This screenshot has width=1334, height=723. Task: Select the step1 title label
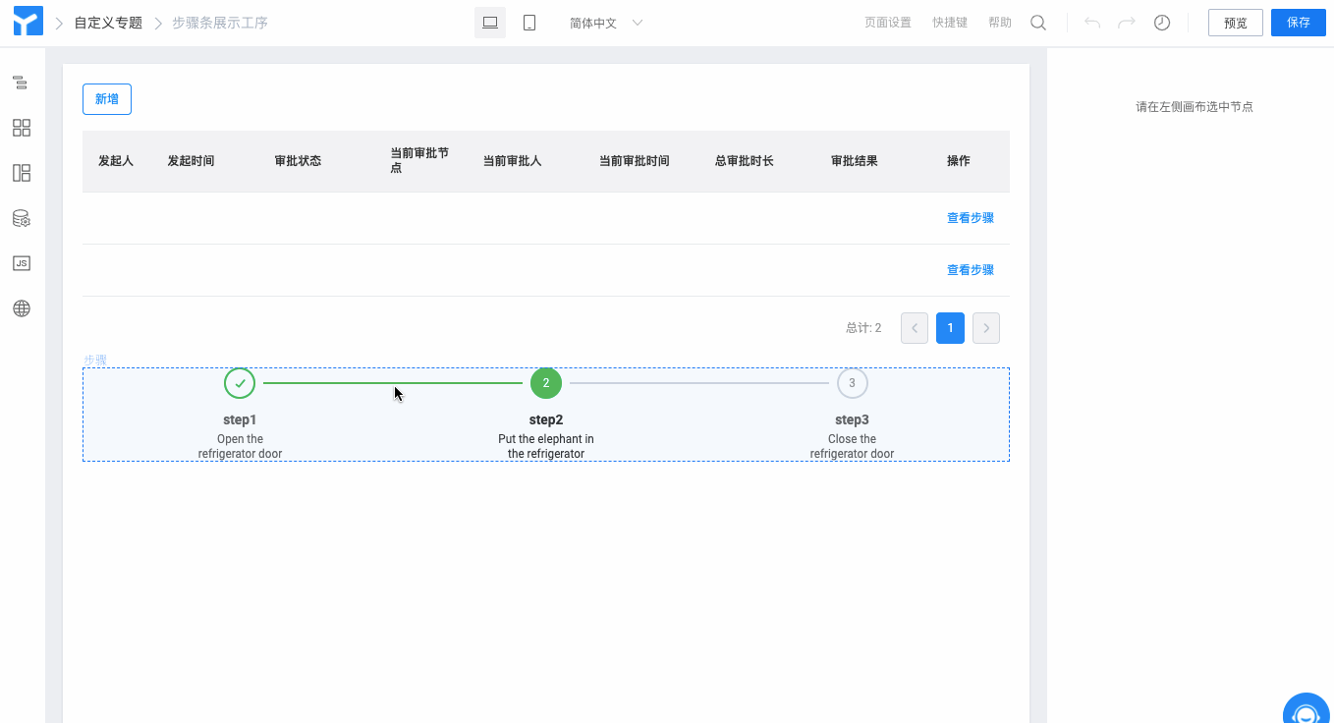click(x=240, y=420)
